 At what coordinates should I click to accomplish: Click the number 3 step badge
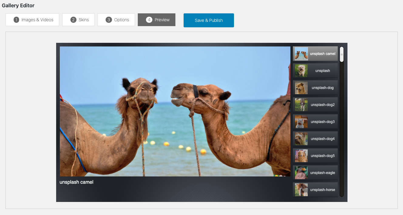tap(109, 20)
